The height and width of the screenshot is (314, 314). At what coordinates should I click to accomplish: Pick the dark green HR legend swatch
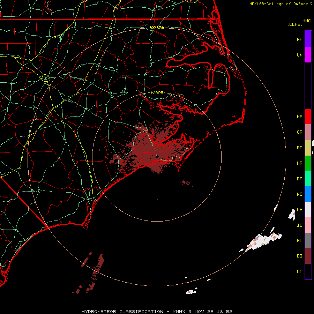coord(308,163)
